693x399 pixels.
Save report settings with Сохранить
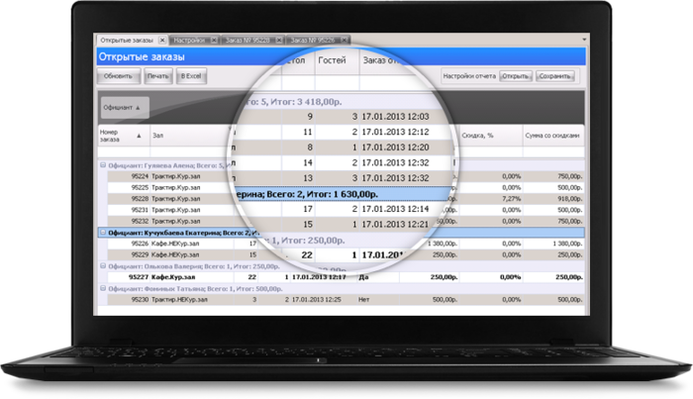click(556, 75)
